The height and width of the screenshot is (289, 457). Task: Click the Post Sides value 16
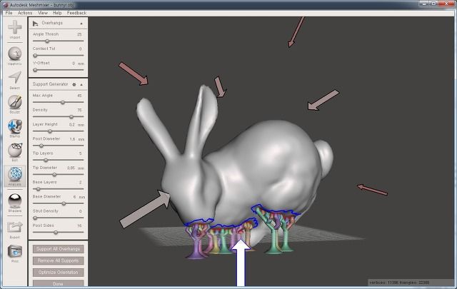point(79,225)
